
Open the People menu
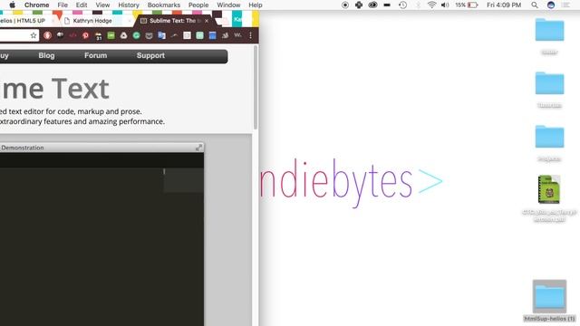click(198, 5)
